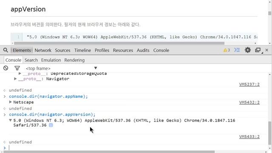Viewport: 272px width, 153px height.
Task: Click the code sample appVersion string
Action: [142, 37]
